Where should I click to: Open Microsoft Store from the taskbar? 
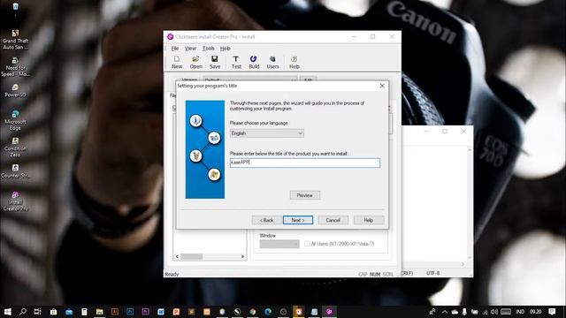tap(53, 312)
